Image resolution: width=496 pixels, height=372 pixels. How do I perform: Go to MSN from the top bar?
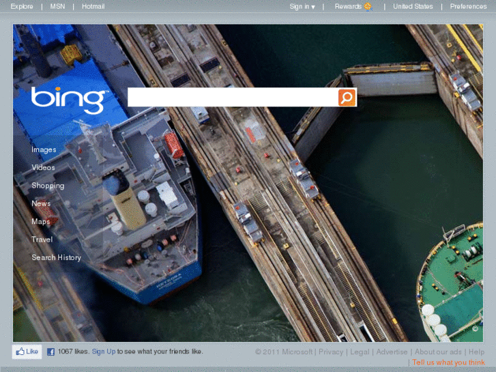point(57,6)
